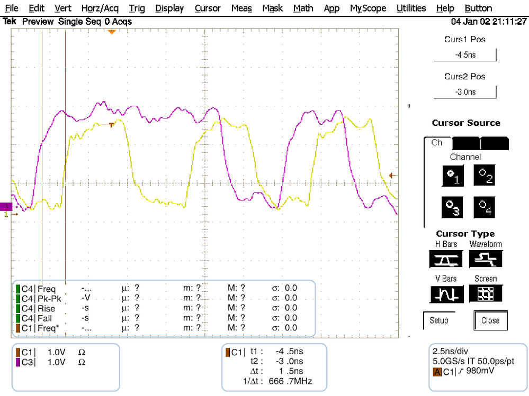Screen dimensions: 529x396
Task: Choose the Screen cursor type
Action: (486, 293)
